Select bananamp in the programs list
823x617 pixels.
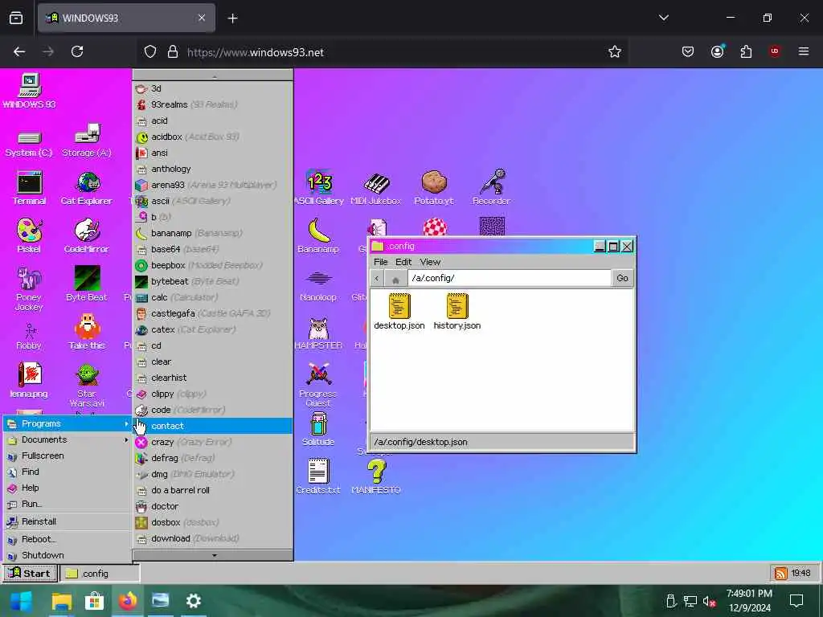(213, 233)
